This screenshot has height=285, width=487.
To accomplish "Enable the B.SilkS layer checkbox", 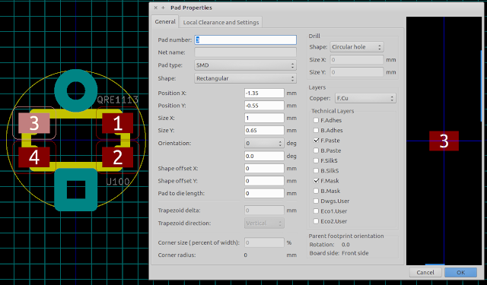I will tap(316, 170).
